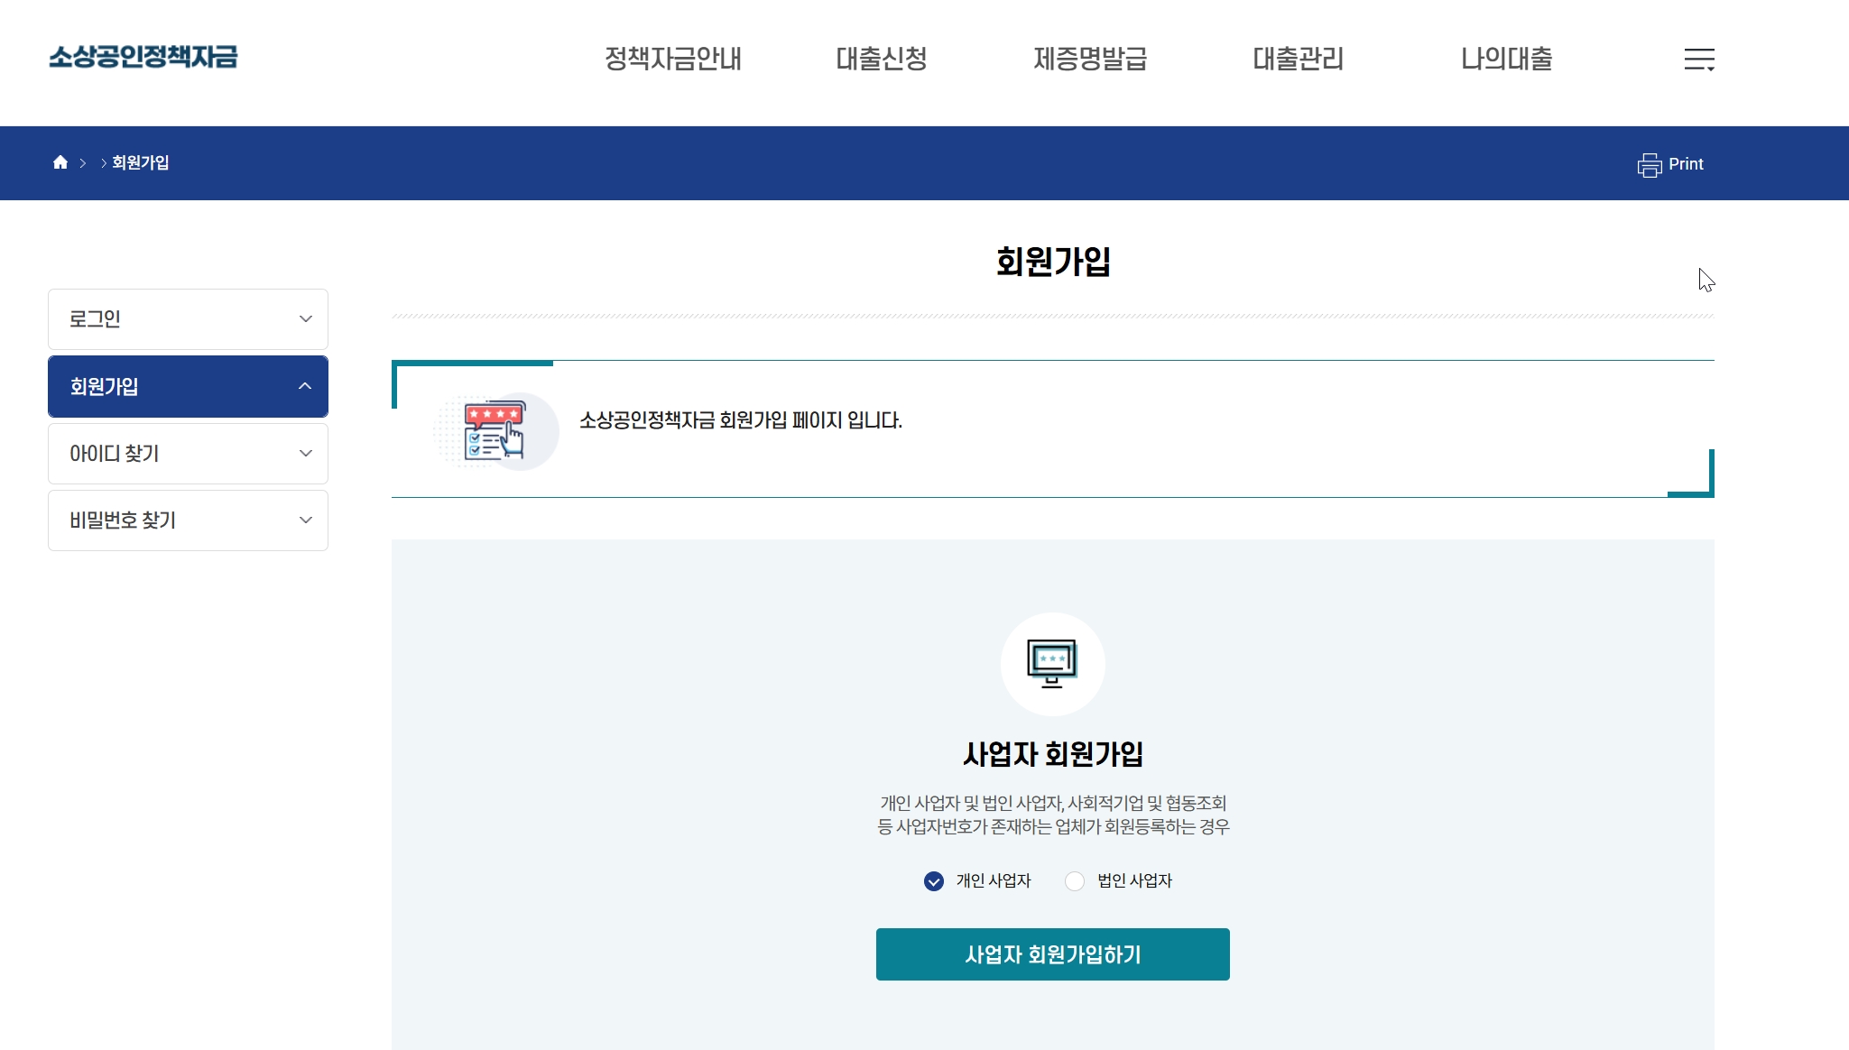This screenshot has height=1050, width=1849.
Task: Collapse the 회원가입 sidebar section
Action: click(188, 387)
